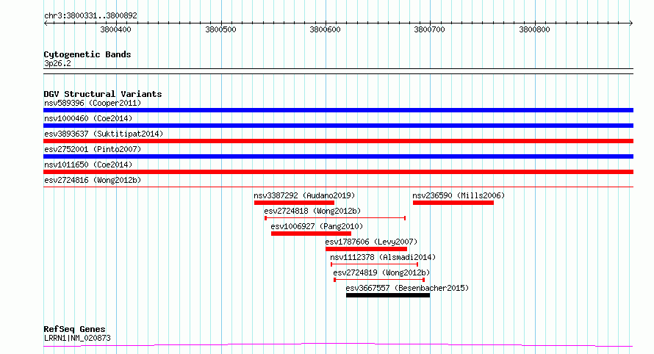Select variant esv3667557 (Besenbacher2015) label
Screen dimensions: 654x354
[407, 288]
